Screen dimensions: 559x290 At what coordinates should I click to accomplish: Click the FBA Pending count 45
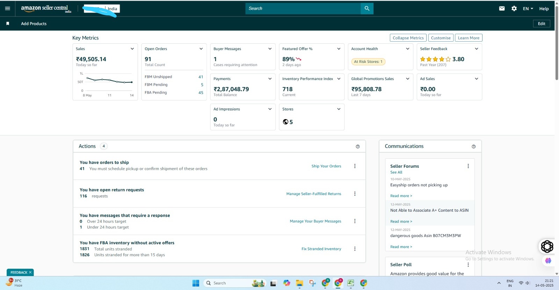(201, 93)
